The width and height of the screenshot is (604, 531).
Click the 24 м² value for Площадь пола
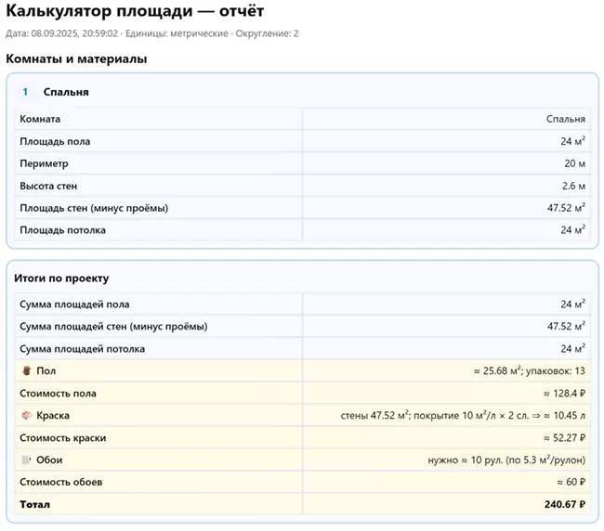[x=572, y=141]
